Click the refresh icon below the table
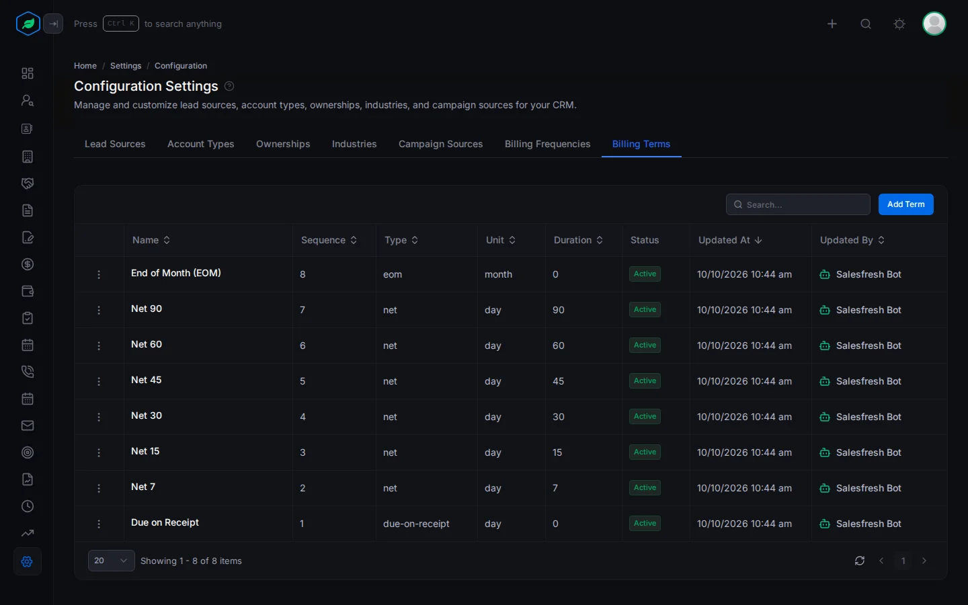 pos(860,561)
